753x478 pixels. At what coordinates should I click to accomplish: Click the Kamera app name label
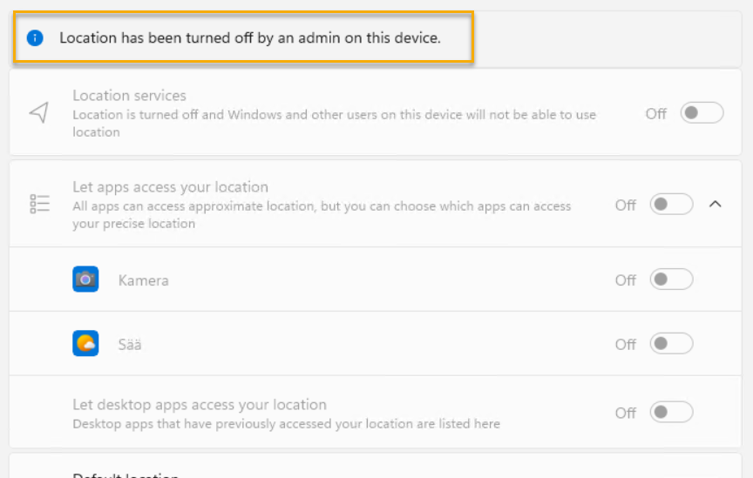[x=144, y=280]
